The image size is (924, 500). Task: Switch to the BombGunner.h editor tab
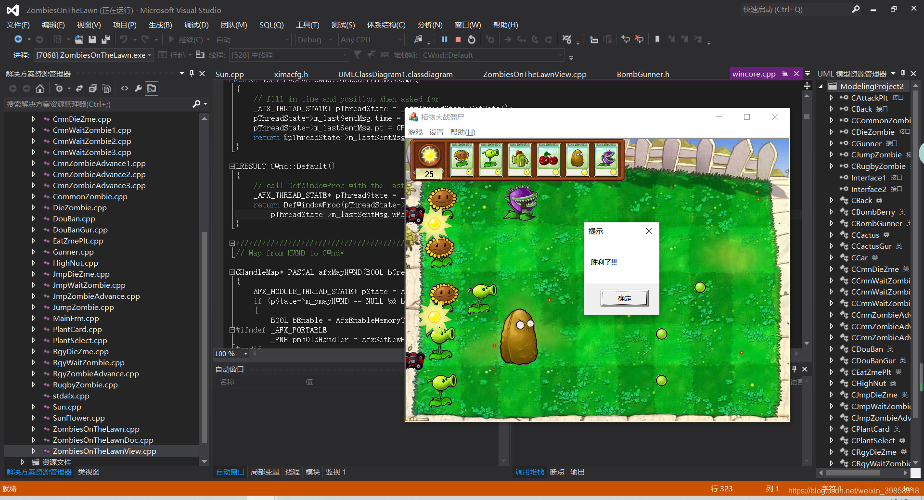(x=643, y=74)
